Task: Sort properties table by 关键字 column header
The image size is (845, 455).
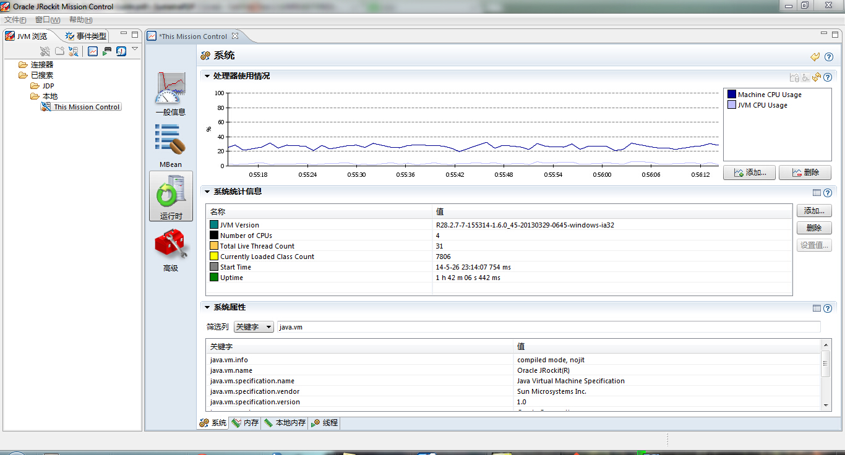Action: click(360, 346)
